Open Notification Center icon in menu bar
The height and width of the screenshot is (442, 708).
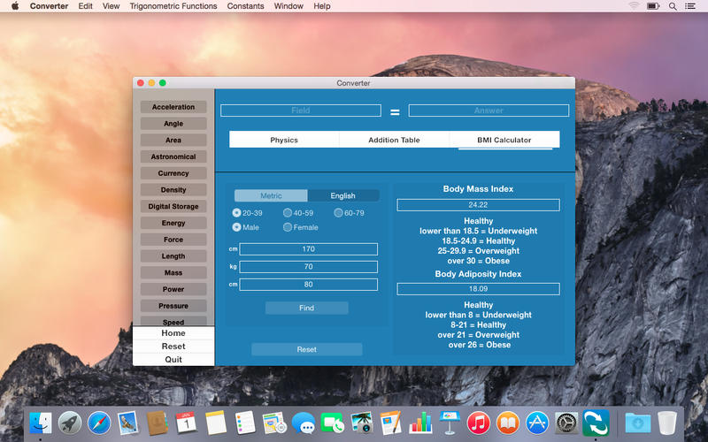pyautogui.click(x=690, y=6)
